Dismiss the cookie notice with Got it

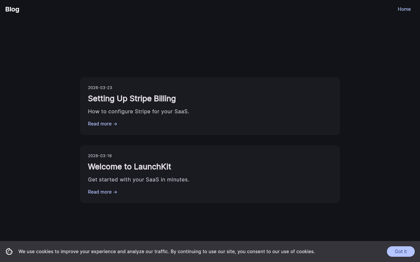tap(401, 252)
